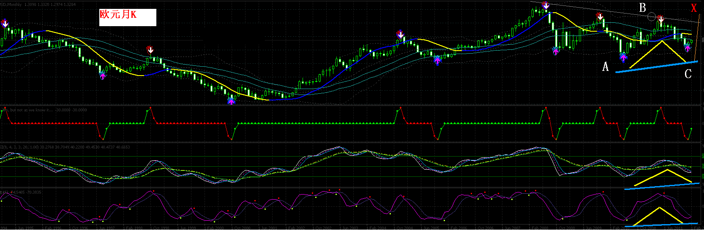Select the red 欧元月K chart label

(x=118, y=14)
